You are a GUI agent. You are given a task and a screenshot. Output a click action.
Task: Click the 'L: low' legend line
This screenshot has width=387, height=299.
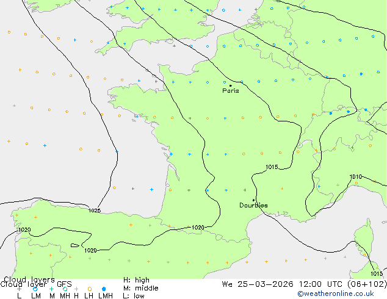point(134,295)
